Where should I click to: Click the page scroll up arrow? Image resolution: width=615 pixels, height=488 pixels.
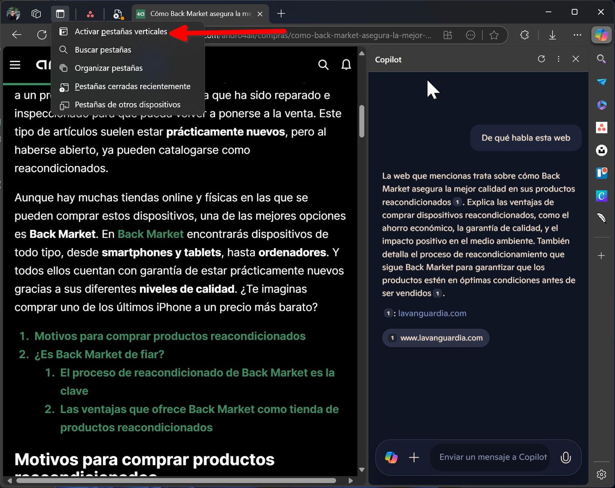(362, 53)
